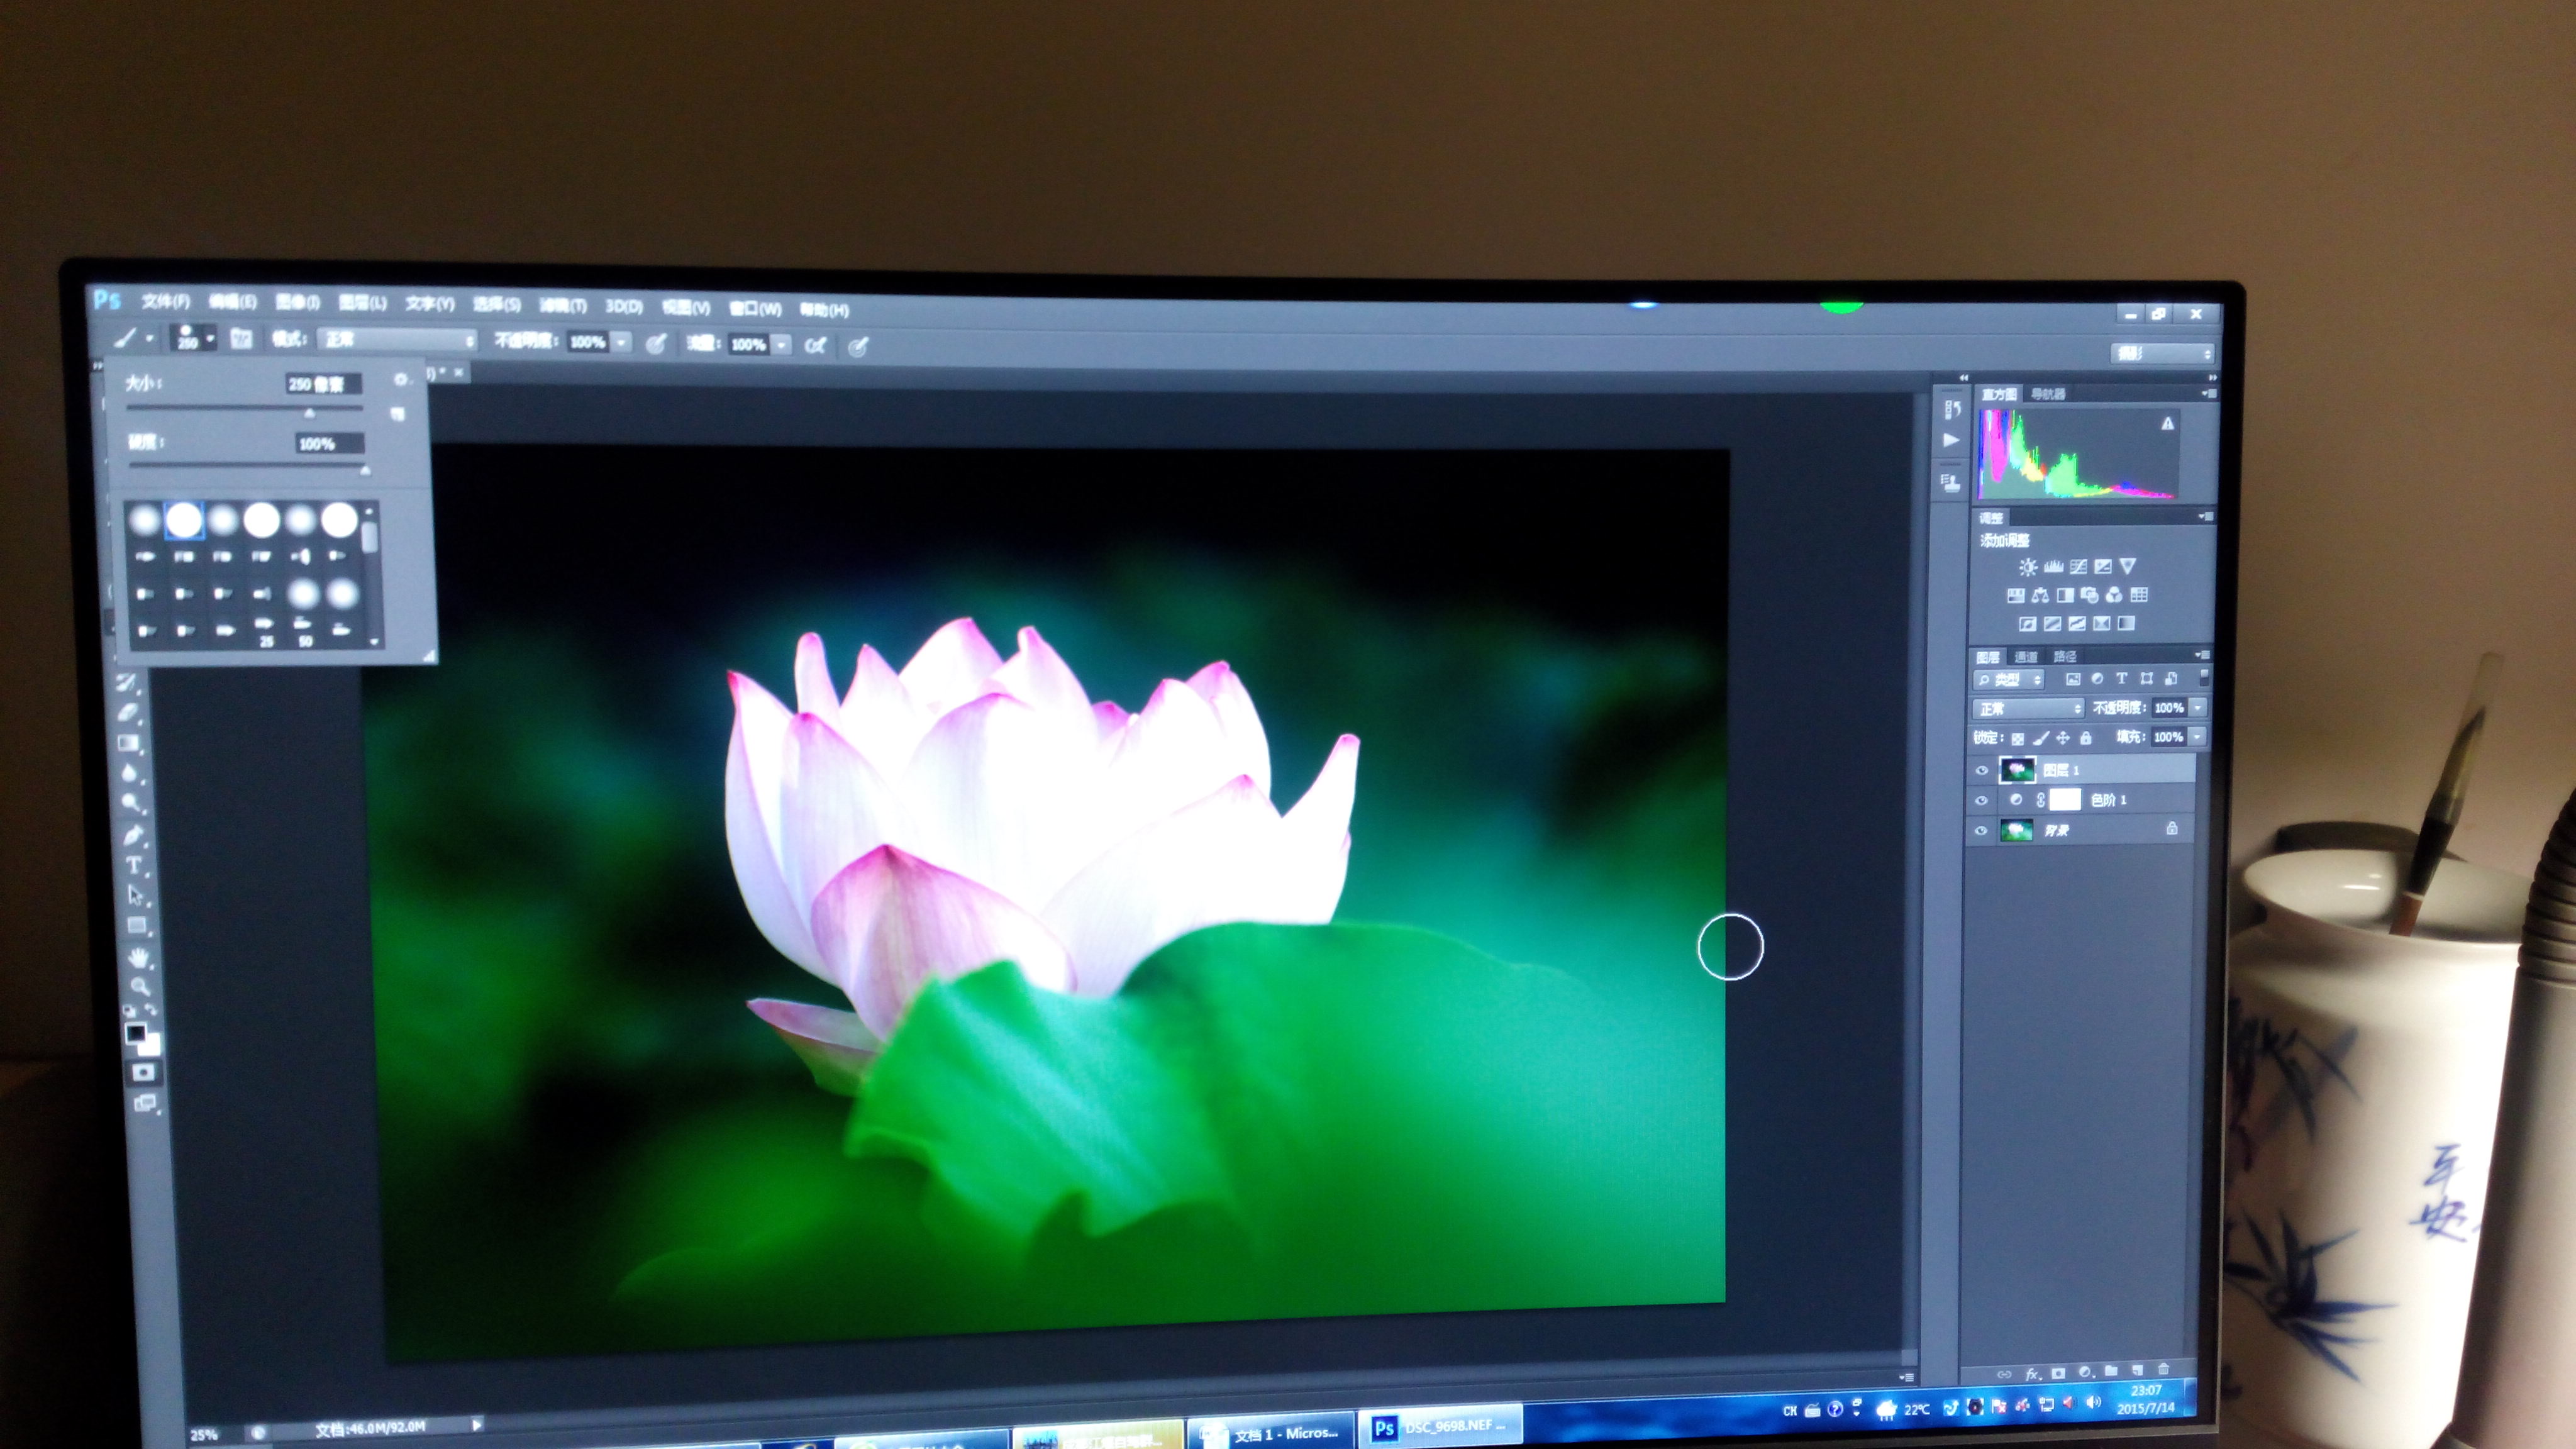
Task: Click the foreground color swatch
Action: pos(135,1033)
